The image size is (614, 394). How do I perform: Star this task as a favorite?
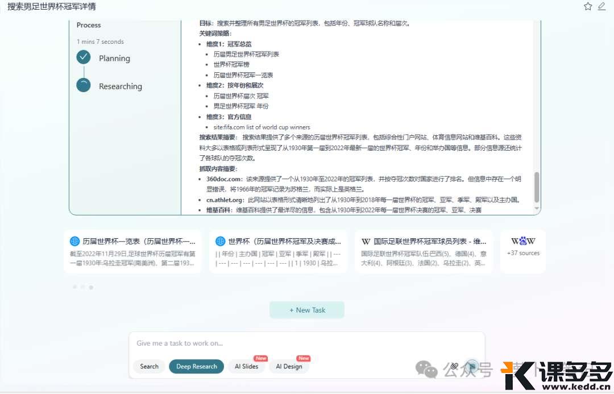point(588,6)
